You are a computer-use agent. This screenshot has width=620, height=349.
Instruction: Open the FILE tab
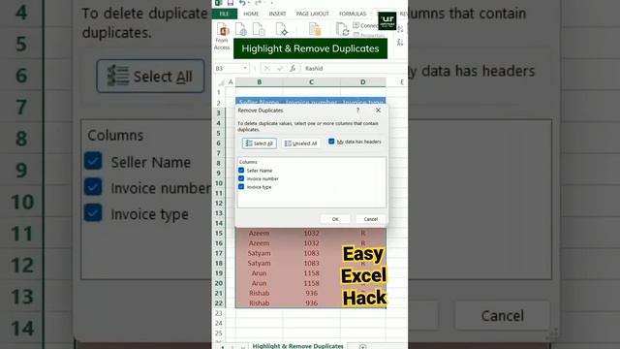(224, 14)
